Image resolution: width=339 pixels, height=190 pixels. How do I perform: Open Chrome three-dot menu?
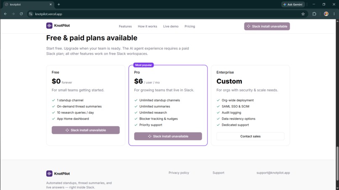point(334,14)
